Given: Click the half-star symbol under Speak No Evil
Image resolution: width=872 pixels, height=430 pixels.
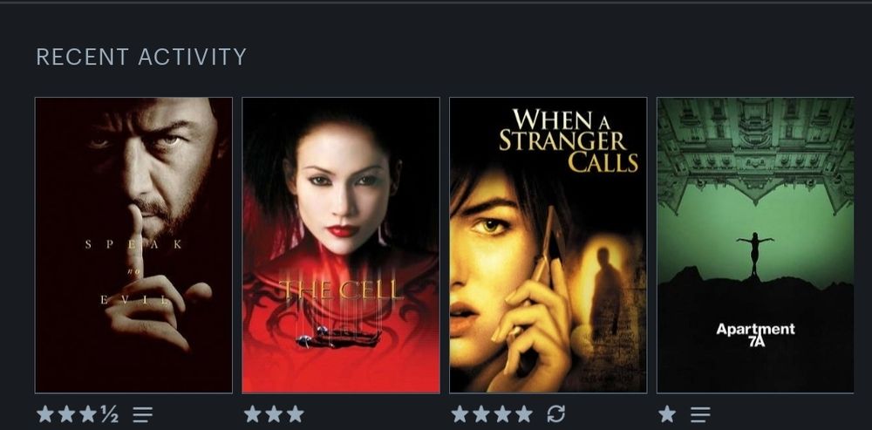Looking at the screenshot, I should [x=110, y=414].
